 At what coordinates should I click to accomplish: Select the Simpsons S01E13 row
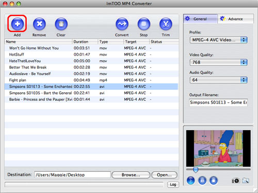click(x=91, y=86)
